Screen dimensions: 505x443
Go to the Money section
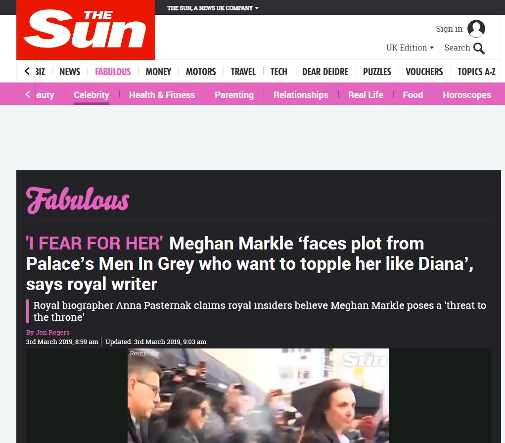click(x=158, y=72)
